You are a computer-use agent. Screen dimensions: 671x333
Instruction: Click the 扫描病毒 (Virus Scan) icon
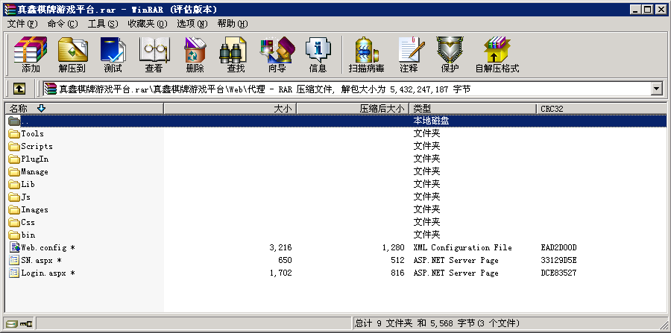click(x=366, y=54)
